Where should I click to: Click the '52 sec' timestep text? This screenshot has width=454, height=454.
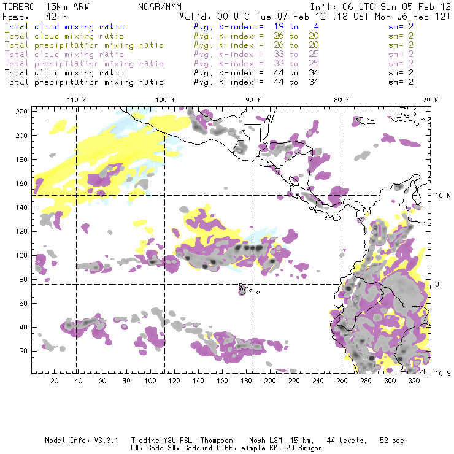[392, 441]
